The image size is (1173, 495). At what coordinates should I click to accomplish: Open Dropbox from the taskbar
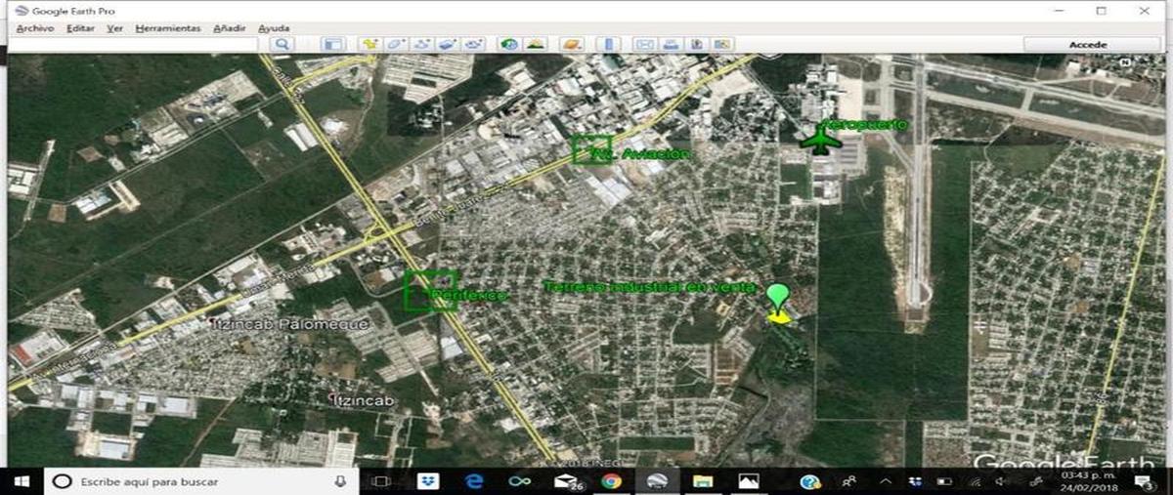pyautogui.click(x=427, y=481)
